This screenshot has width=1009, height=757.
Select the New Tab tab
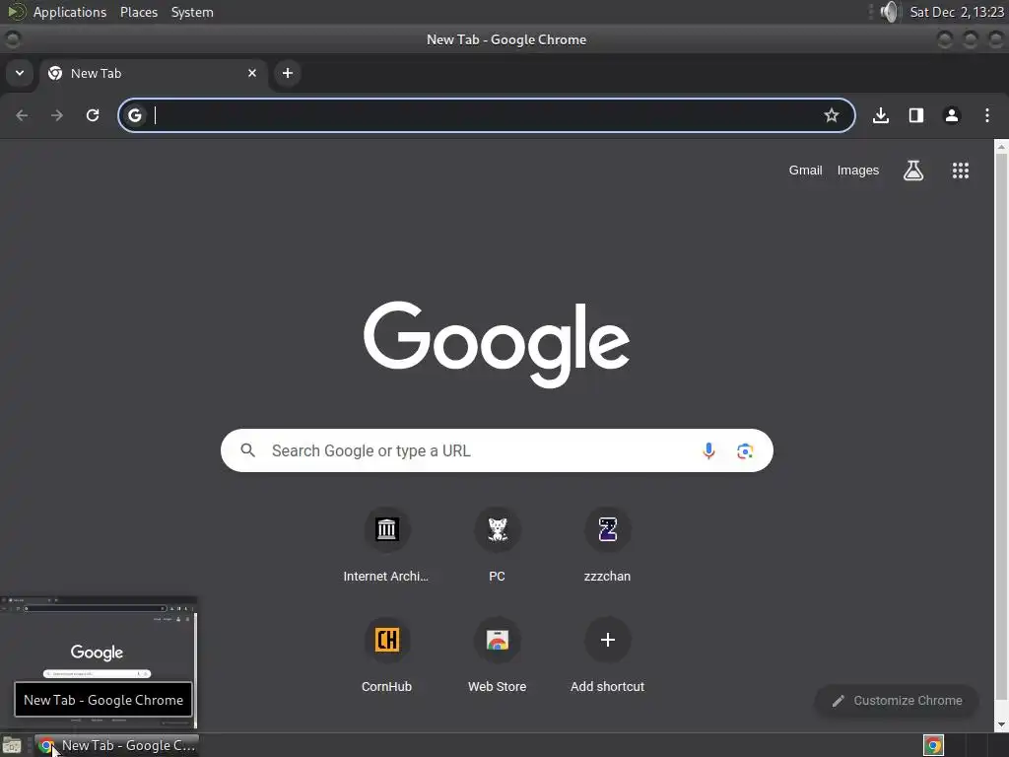pos(154,73)
